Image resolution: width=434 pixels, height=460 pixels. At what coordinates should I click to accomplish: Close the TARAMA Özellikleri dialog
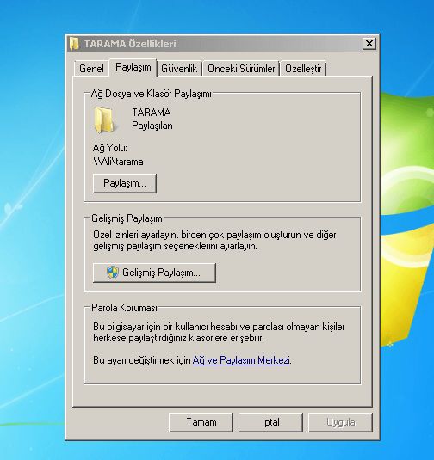tap(369, 44)
